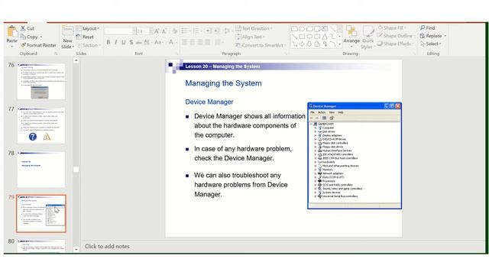Open Font Color A picker

coord(172,42)
